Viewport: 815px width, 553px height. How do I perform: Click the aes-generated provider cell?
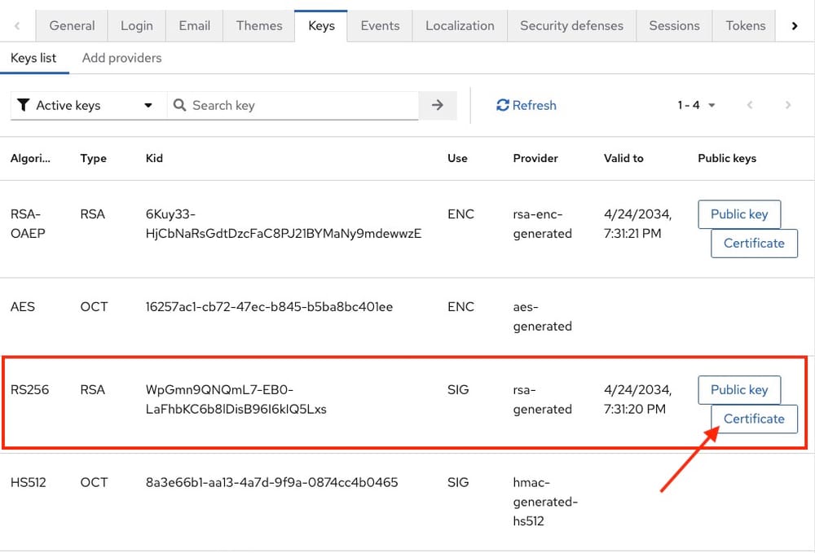coord(542,316)
